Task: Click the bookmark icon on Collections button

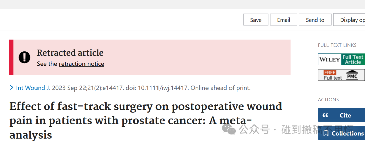Action: coord(326,133)
